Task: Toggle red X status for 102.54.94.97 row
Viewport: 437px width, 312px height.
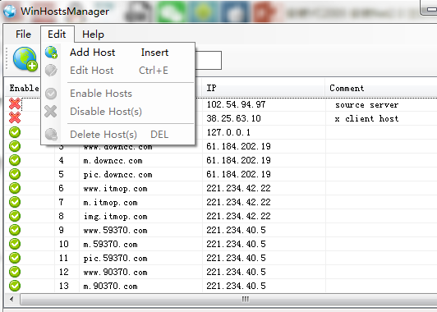Action: coord(15,104)
